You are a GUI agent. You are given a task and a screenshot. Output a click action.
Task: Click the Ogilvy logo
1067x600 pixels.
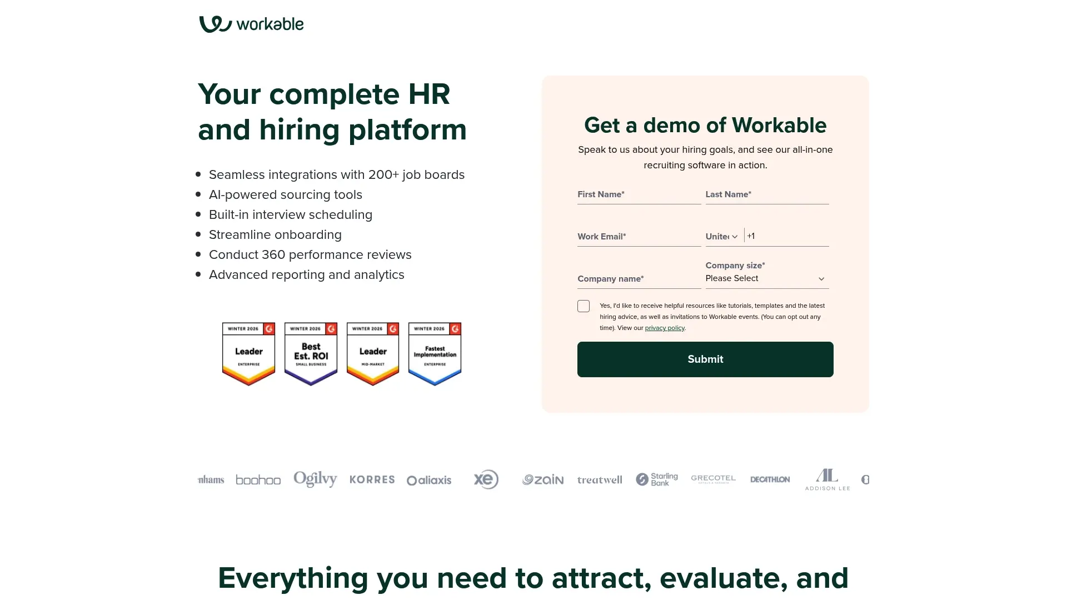pyautogui.click(x=315, y=479)
